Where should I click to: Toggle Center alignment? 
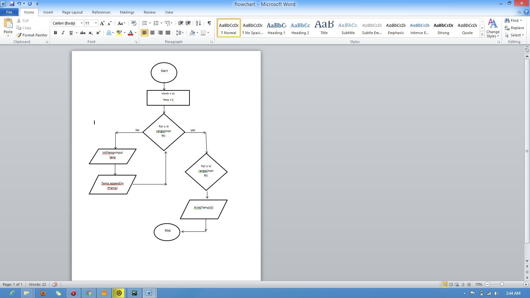[x=152, y=33]
